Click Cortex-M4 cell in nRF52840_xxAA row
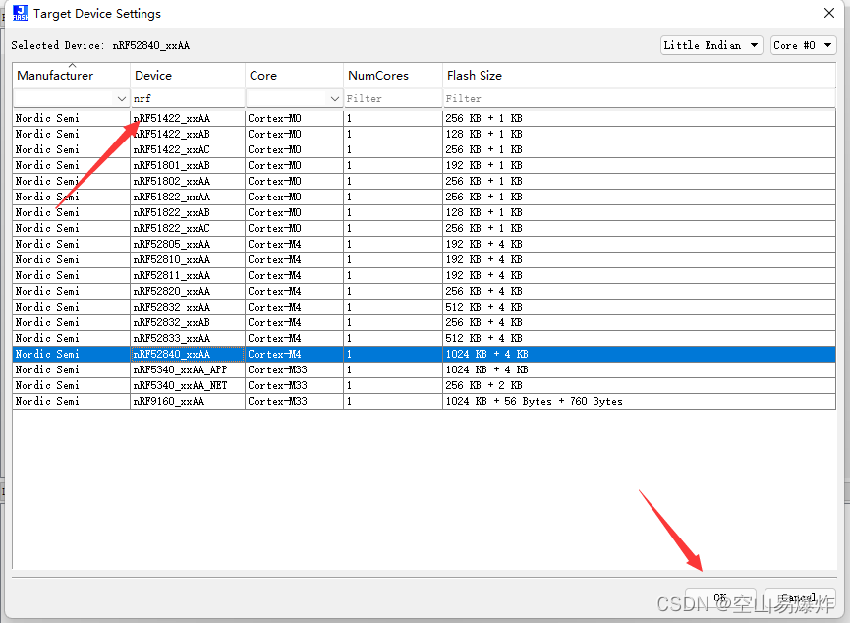Screen dimensions: 850x623 click(294, 354)
